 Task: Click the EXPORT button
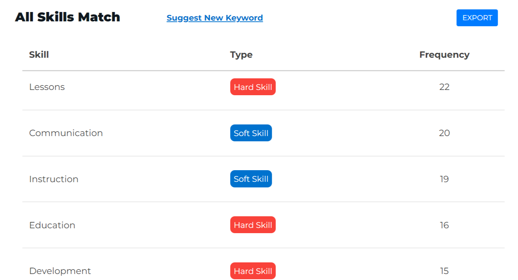click(x=477, y=18)
